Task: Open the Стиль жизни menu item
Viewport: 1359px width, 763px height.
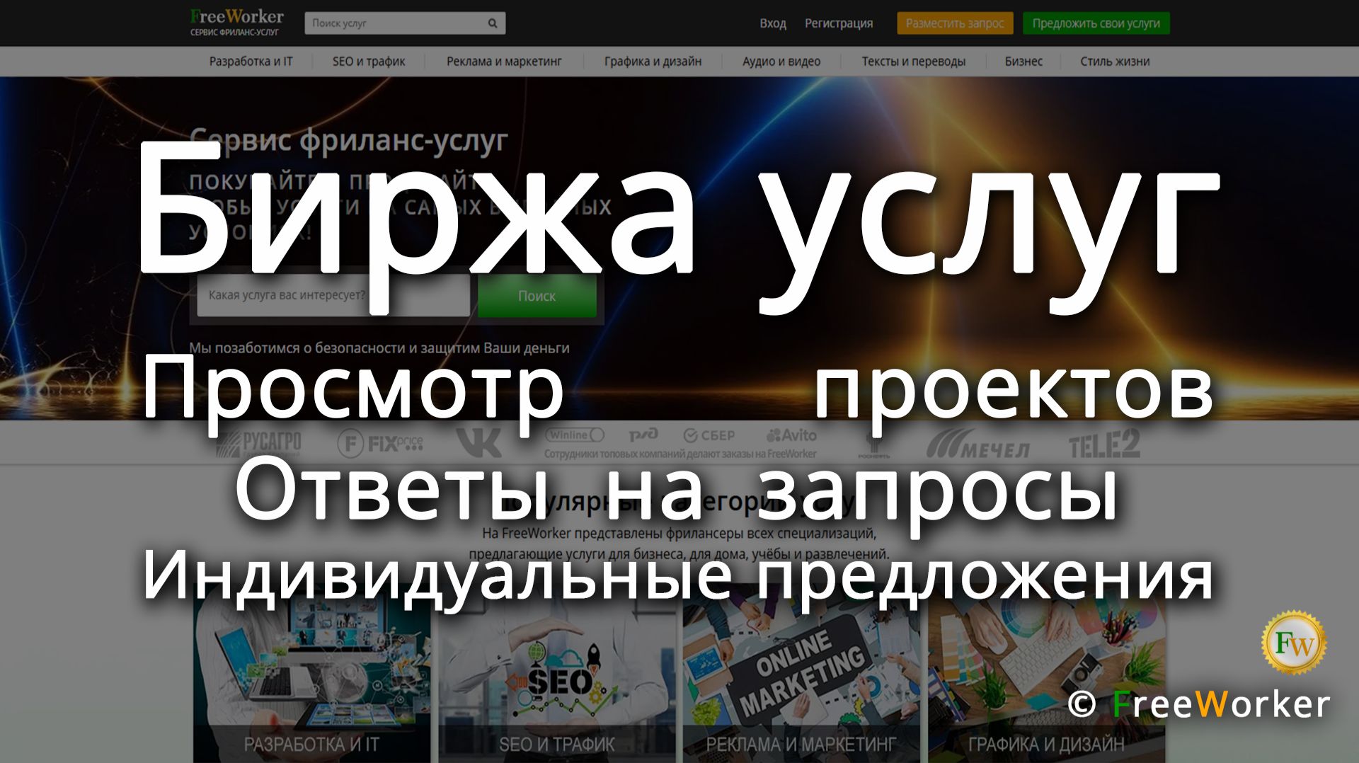Action: coord(1115,62)
